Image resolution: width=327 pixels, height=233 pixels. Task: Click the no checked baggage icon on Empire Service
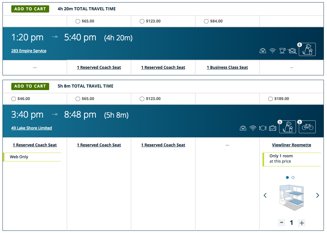[292, 51]
